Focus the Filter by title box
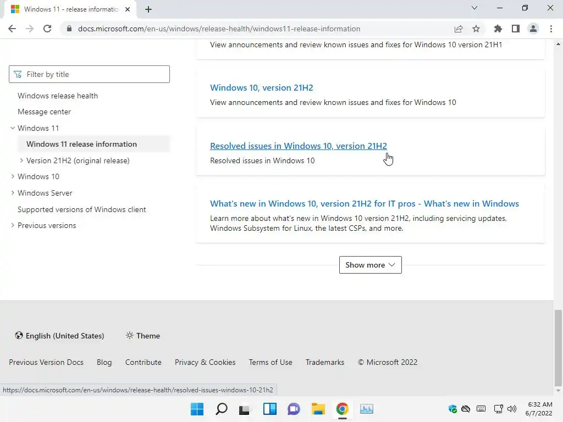The image size is (563, 422). coord(89,74)
